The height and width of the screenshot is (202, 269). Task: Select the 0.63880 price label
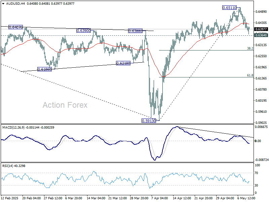(136, 31)
